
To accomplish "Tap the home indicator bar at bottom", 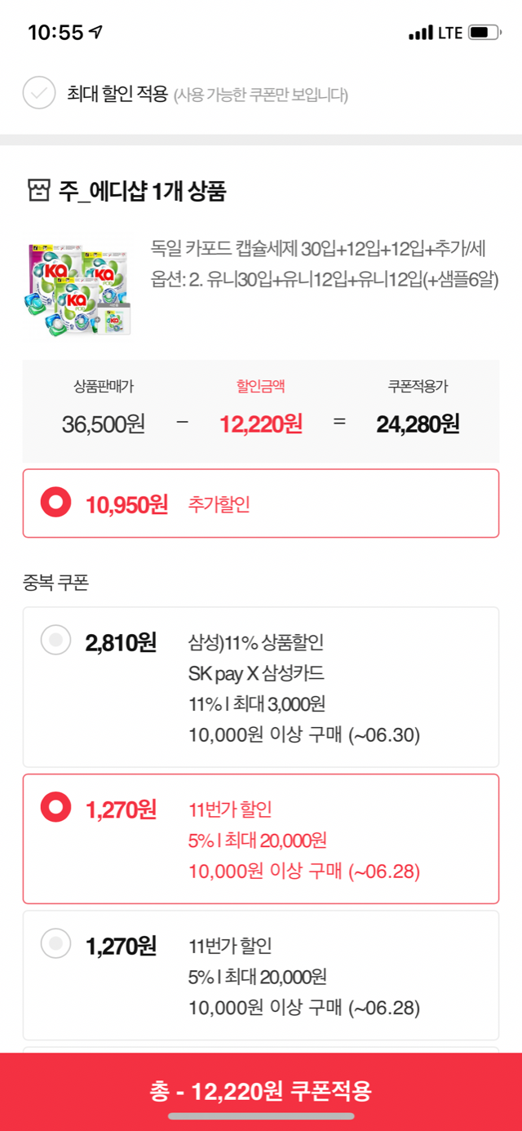I will tap(261, 1116).
